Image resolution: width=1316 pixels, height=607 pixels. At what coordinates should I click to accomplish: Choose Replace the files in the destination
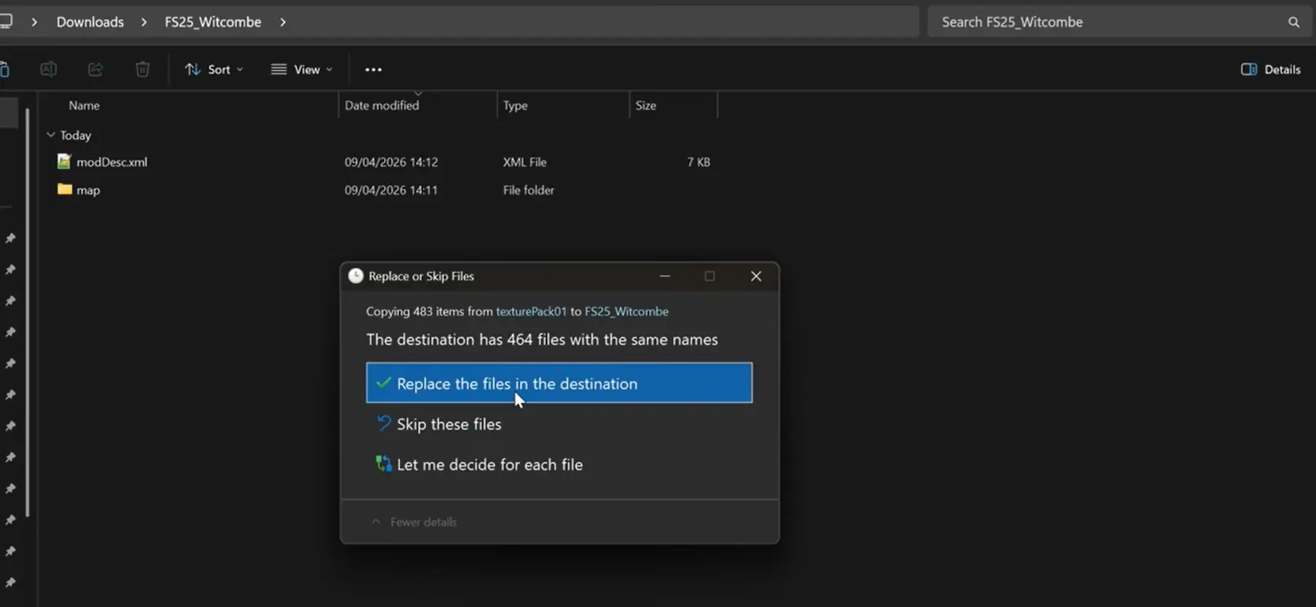click(x=559, y=383)
